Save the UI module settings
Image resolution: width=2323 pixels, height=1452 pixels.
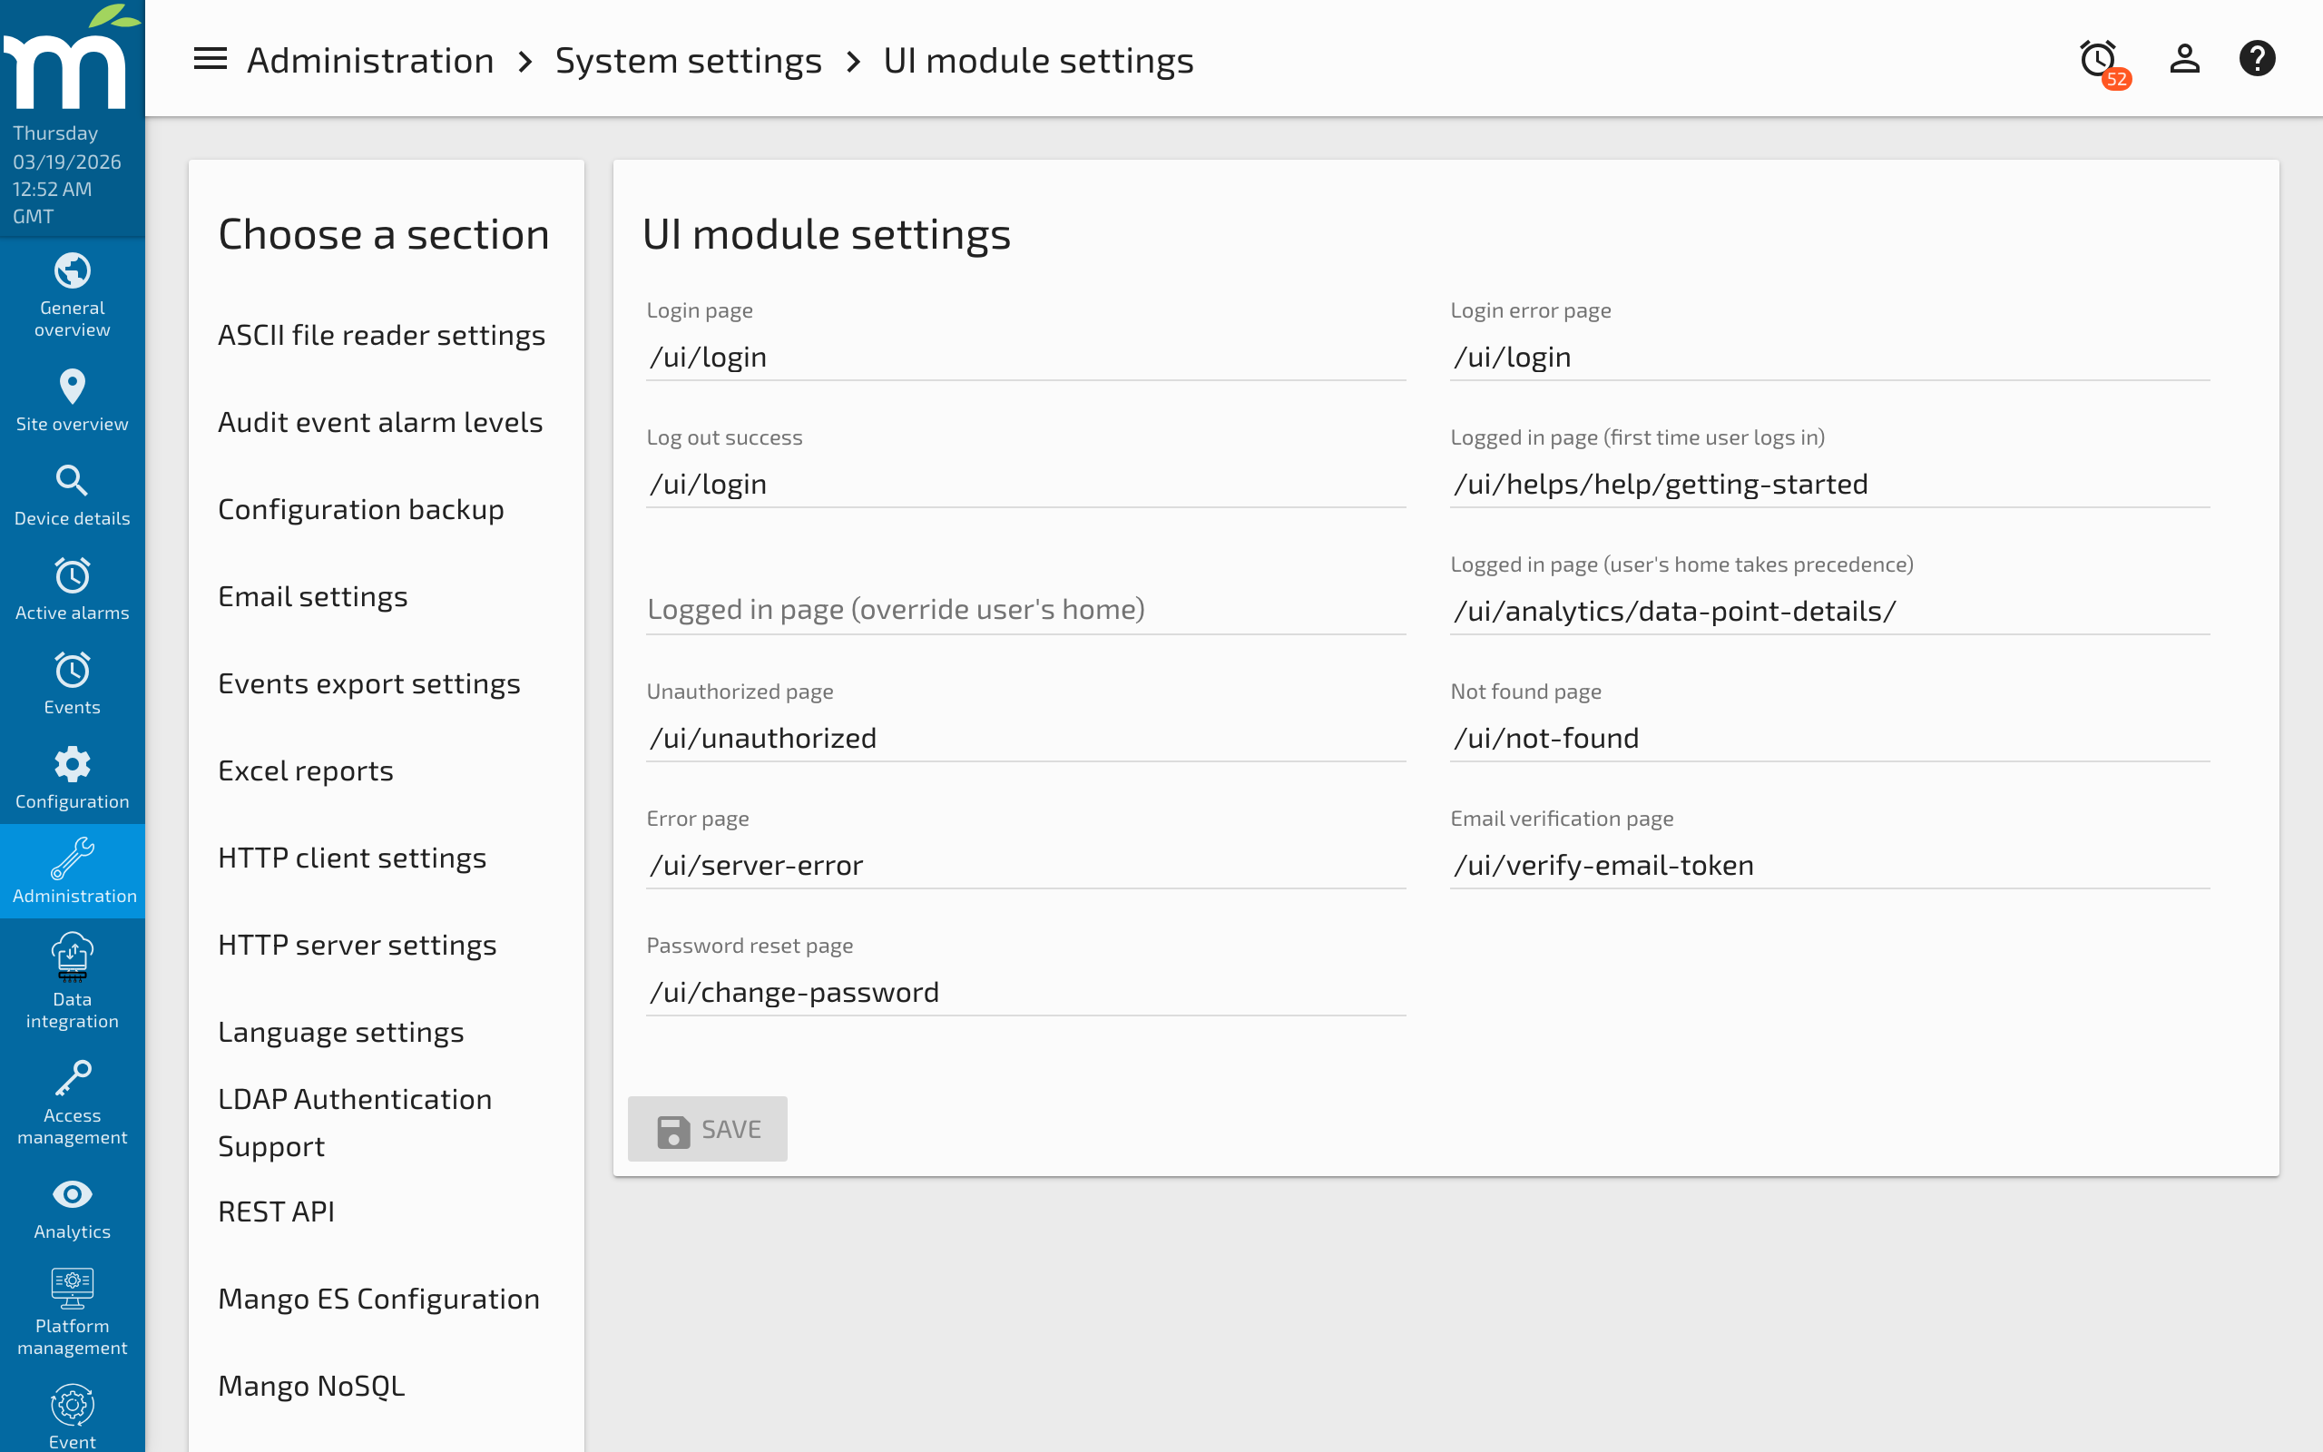tap(708, 1128)
